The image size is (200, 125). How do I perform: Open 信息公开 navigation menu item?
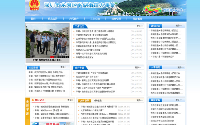(x=53, y=19)
